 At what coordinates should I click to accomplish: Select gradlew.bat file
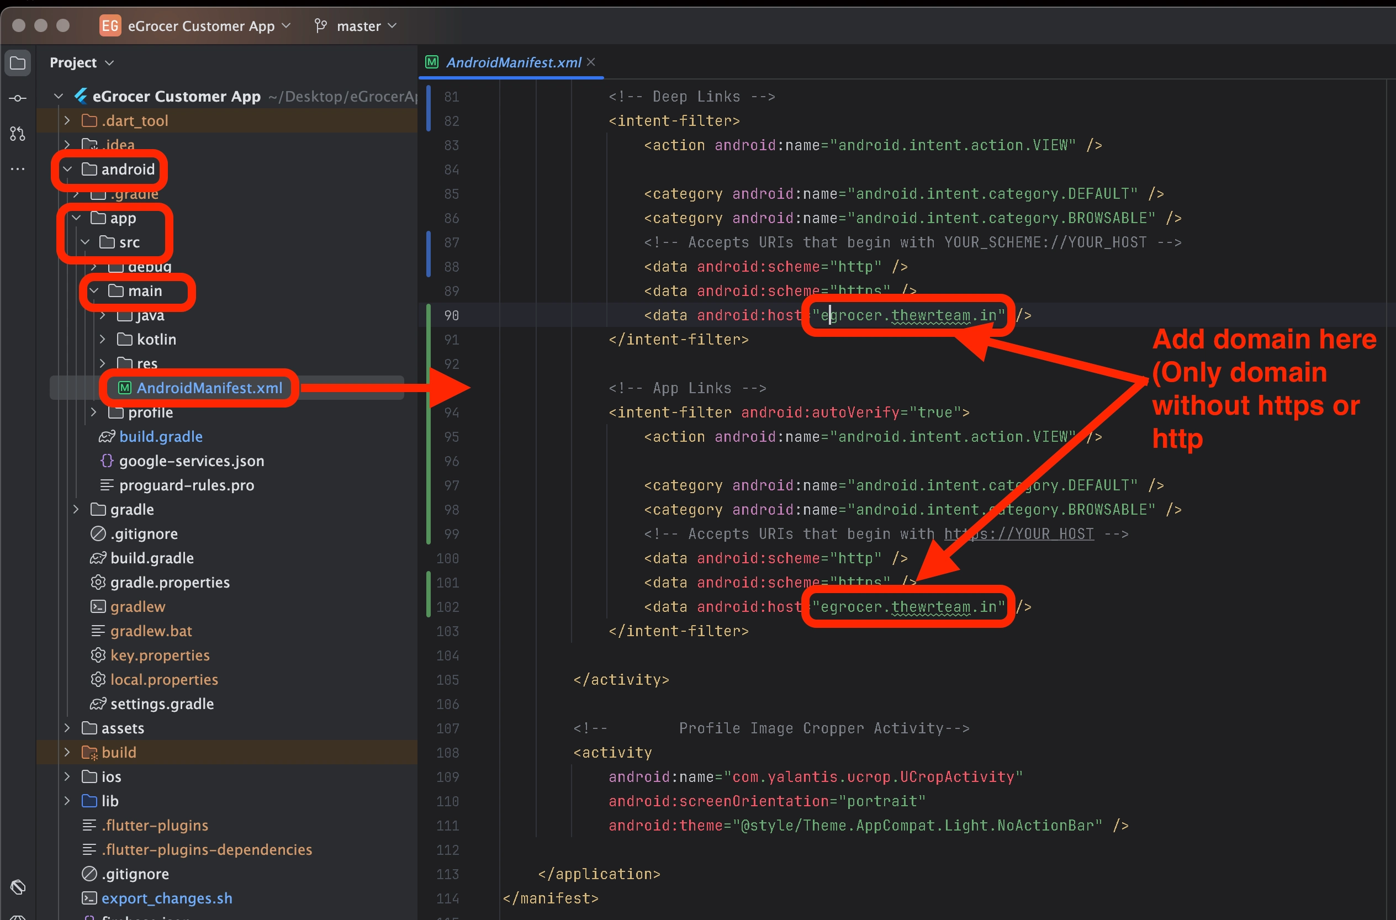(151, 631)
